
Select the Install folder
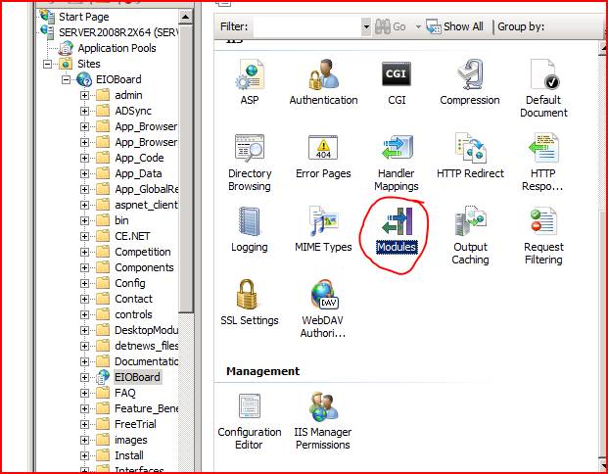coord(129,455)
